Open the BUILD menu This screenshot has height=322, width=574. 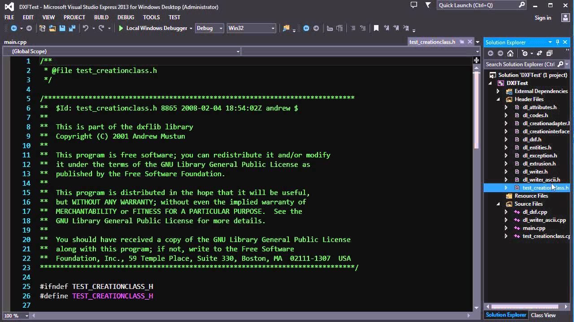pos(101,17)
